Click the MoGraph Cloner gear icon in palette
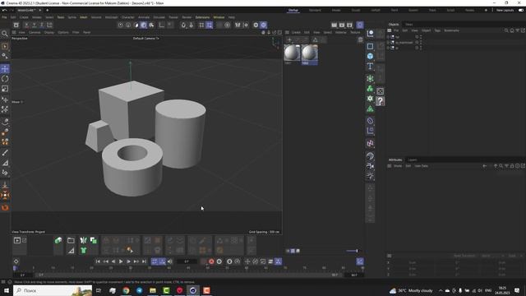Image resolution: width=526 pixels, height=296 pixels. [x=370, y=99]
